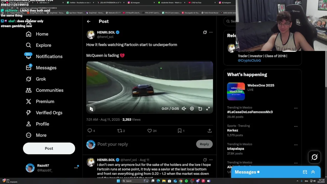Open Premium in the sidebar

[40, 101]
